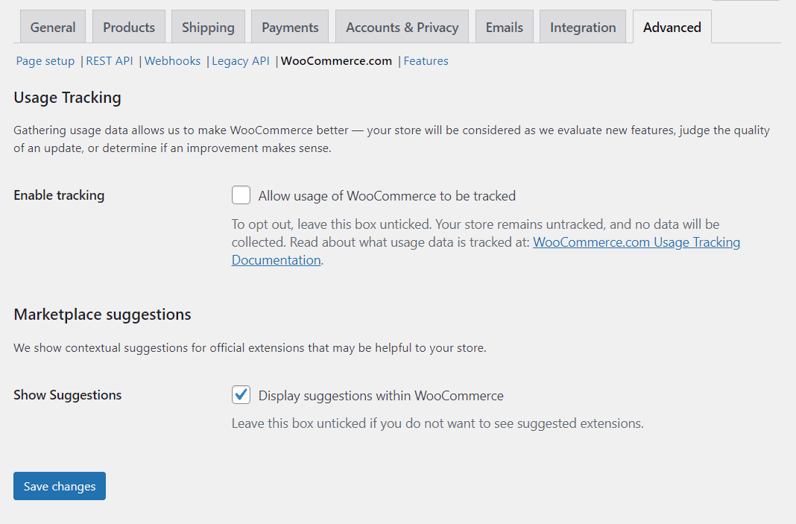Select the WooCommerce.com section link
796x524 pixels.
click(x=336, y=60)
